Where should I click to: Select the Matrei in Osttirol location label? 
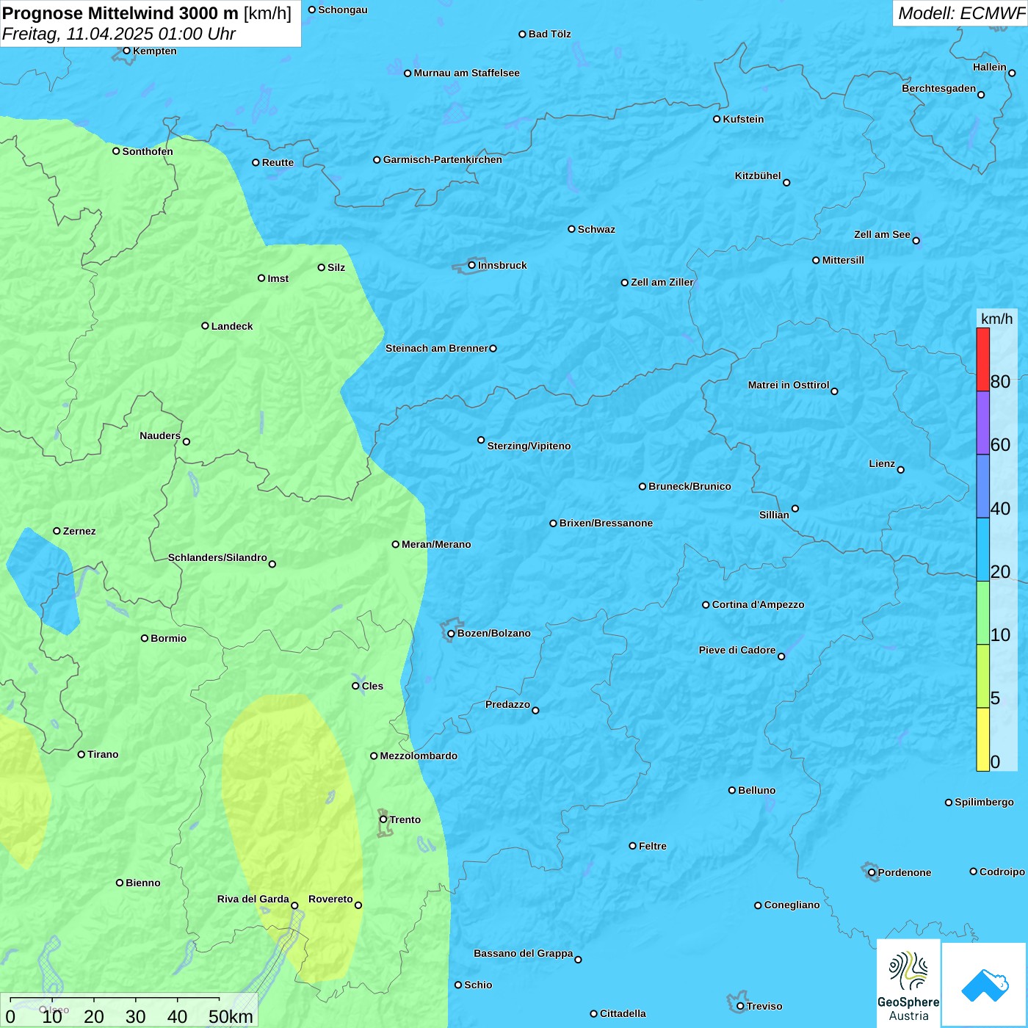pyautogui.click(x=789, y=385)
